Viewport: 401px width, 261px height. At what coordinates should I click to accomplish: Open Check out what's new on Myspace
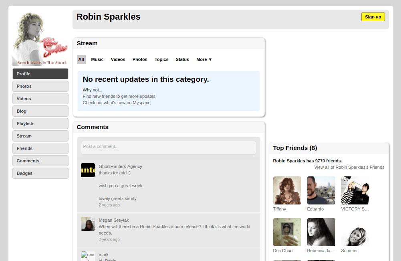click(x=116, y=103)
